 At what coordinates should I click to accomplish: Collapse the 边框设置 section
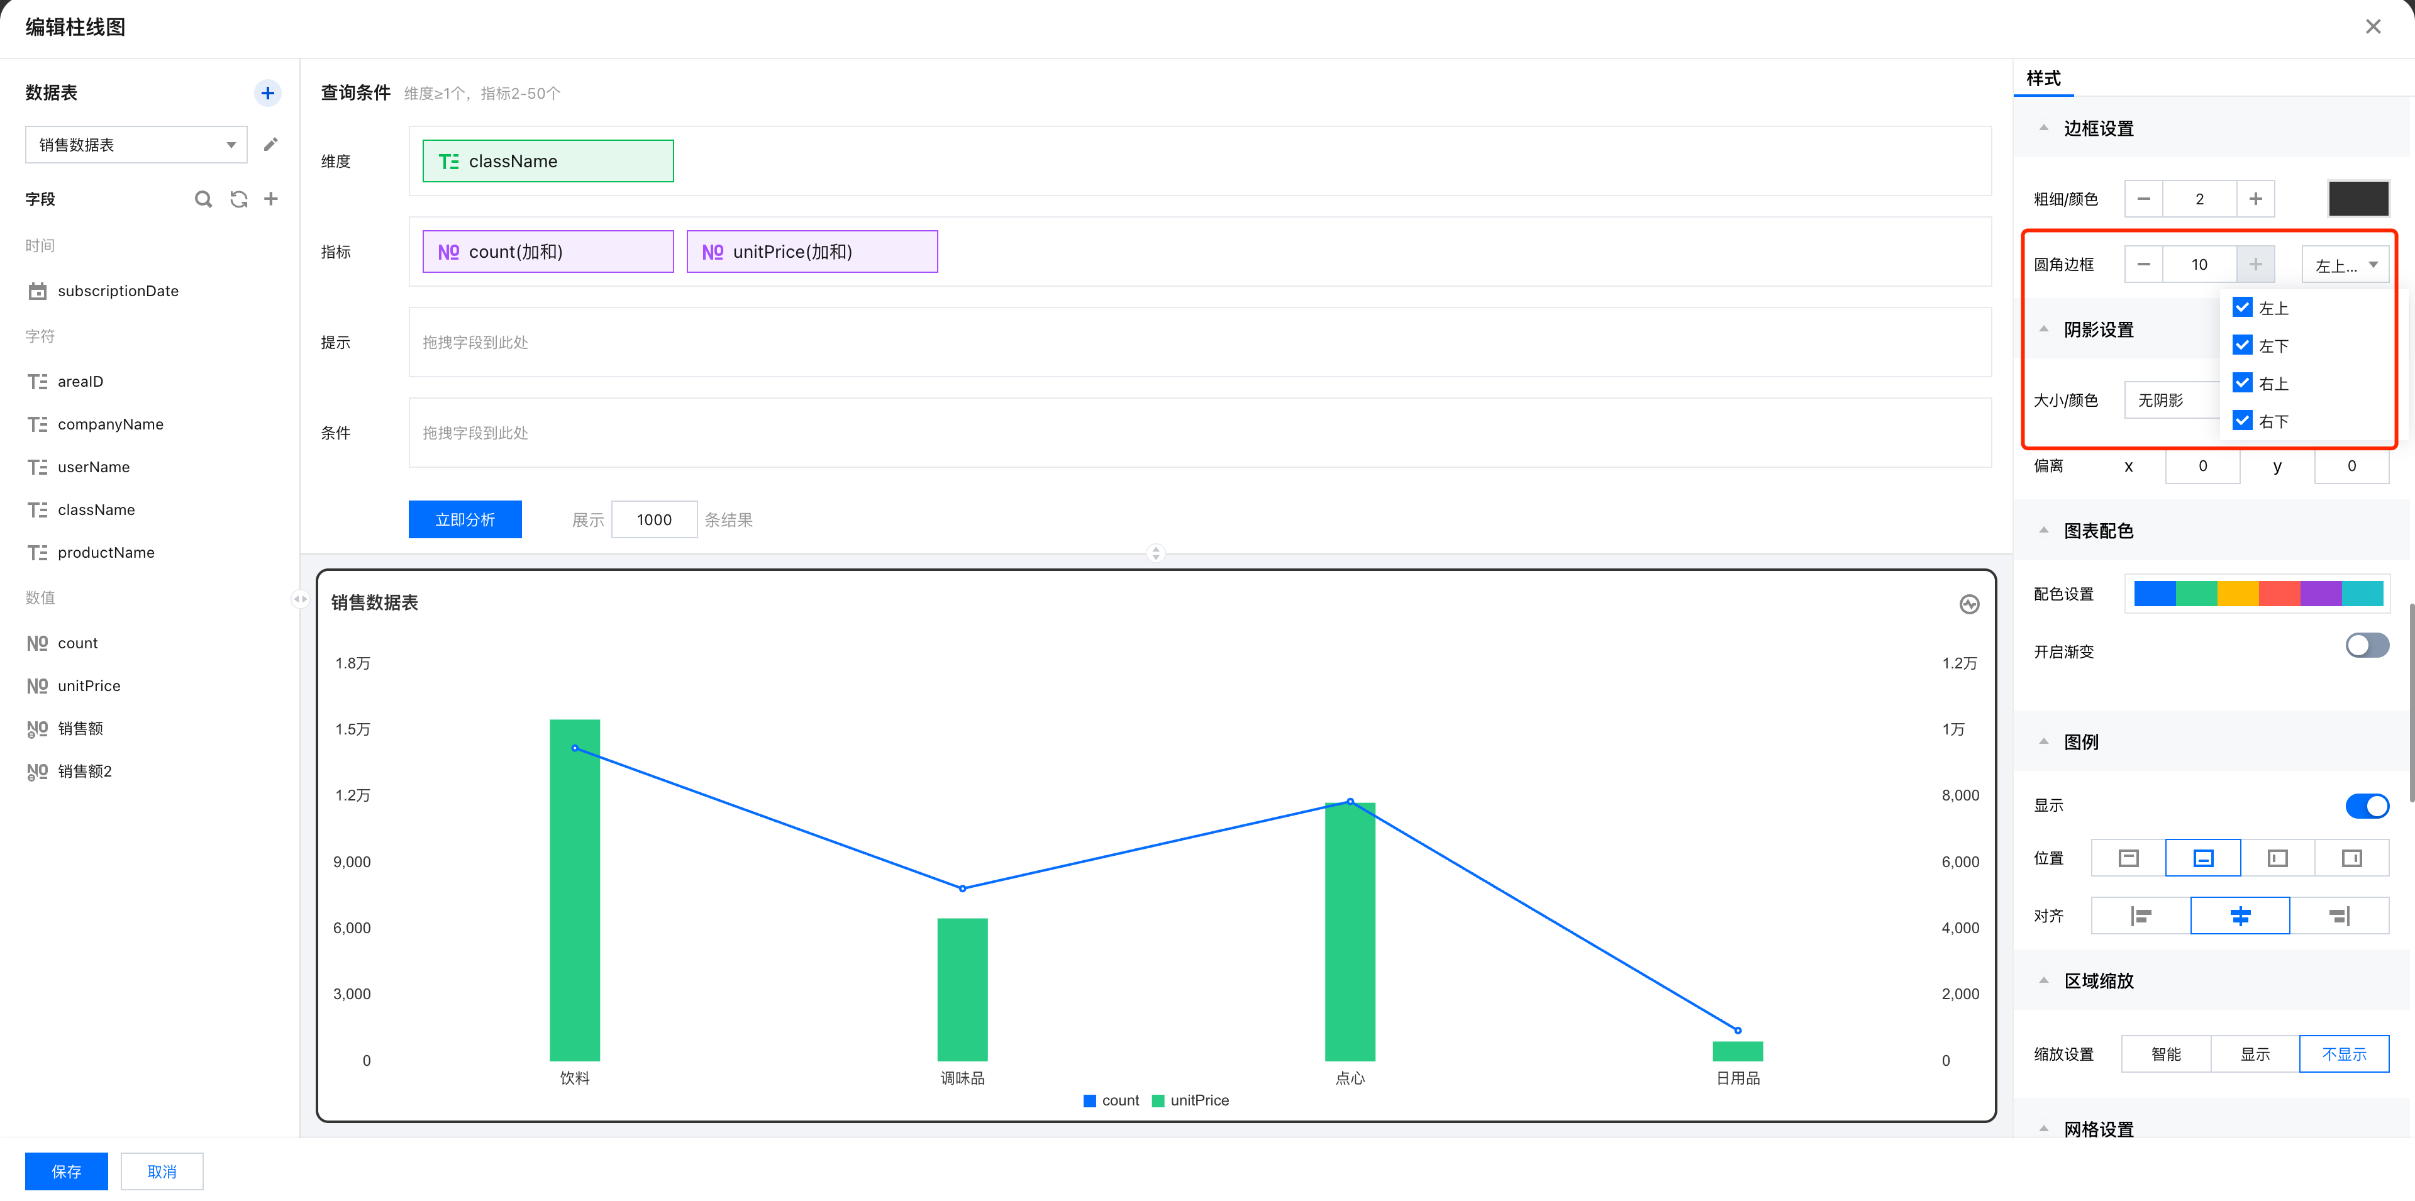pyautogui.click(x=2044, y=128)
